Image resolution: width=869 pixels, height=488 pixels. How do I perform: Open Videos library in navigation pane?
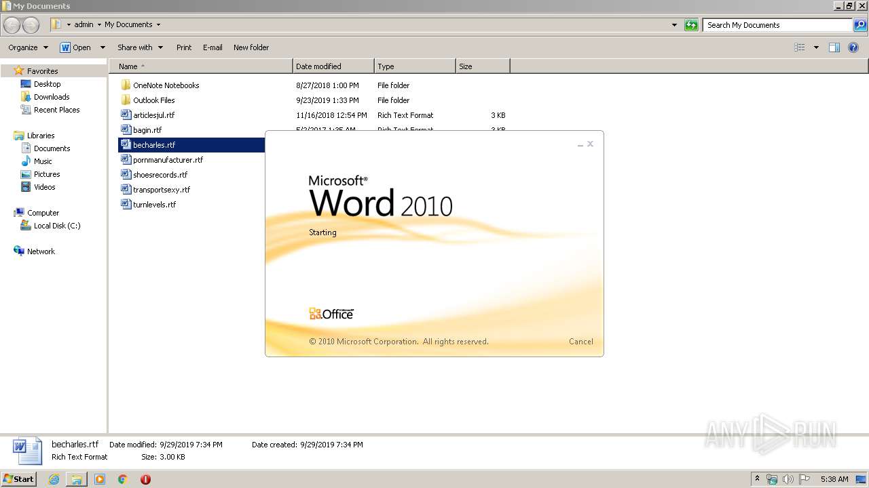coord(44,187)
